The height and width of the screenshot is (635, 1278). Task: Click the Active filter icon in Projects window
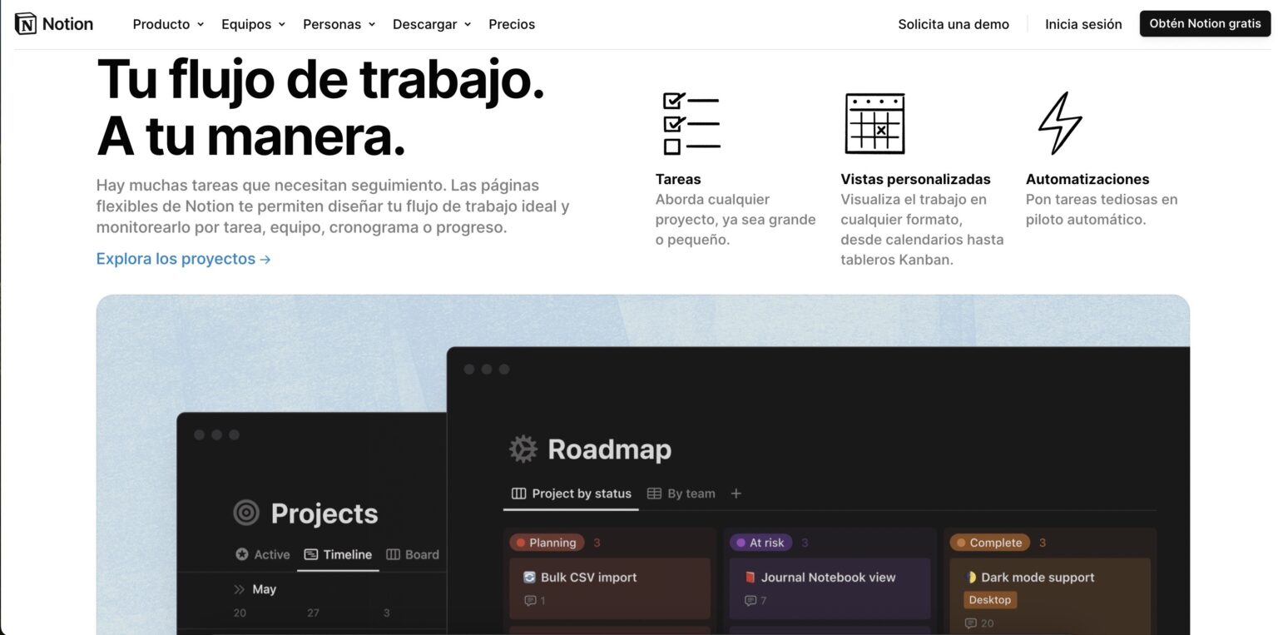point(240,553)
